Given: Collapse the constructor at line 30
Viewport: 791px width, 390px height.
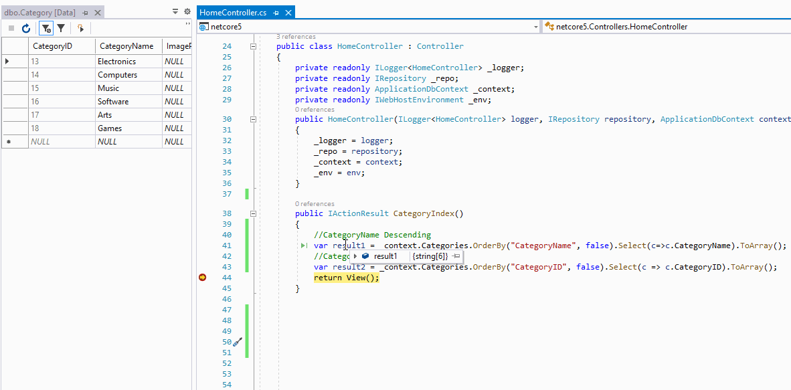Looking at the screenshot, I should click(x=253, y=119).
